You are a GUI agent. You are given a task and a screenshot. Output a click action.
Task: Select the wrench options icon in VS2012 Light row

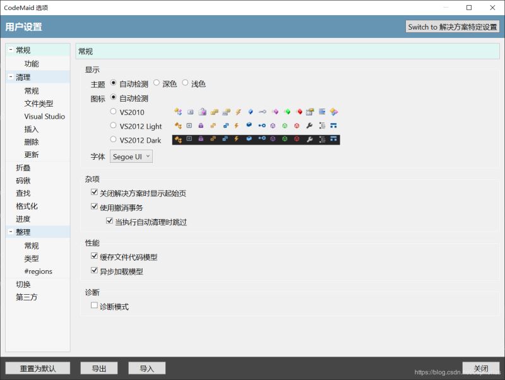[x=309, y=126]
